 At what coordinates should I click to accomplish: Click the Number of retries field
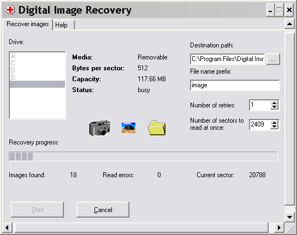tap(260, 105)
